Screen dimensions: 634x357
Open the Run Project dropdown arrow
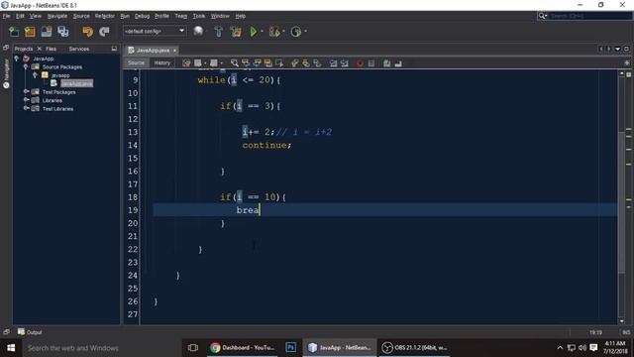(x=262, y=32)
